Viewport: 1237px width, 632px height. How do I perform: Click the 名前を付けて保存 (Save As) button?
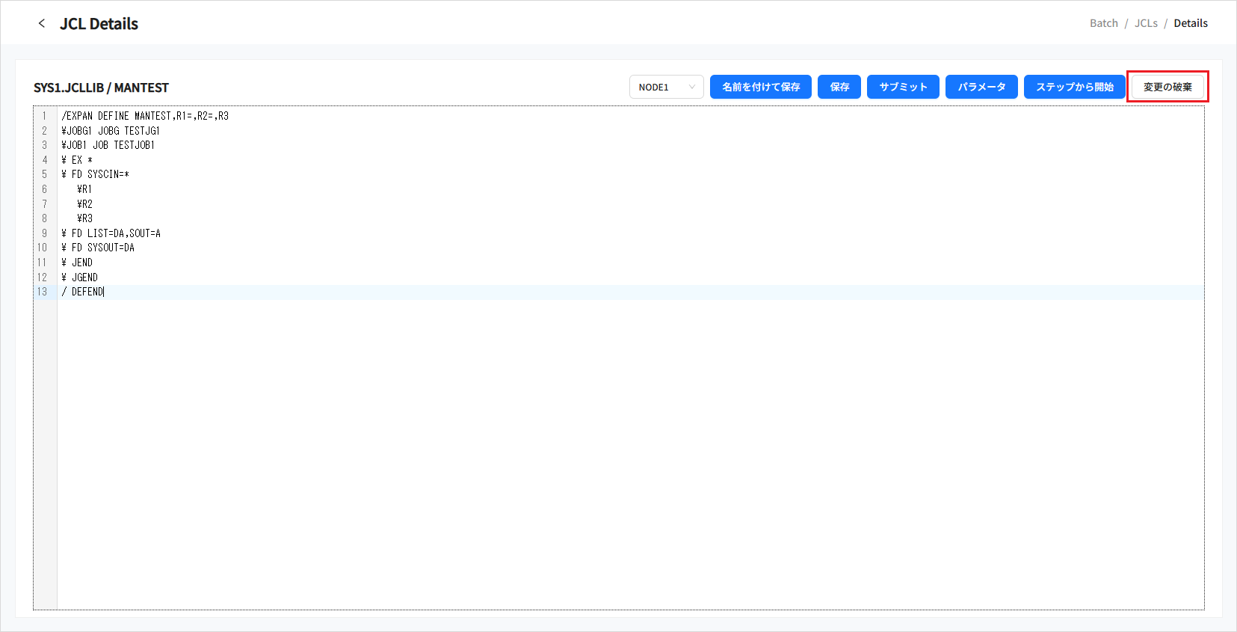click(760, 87)
